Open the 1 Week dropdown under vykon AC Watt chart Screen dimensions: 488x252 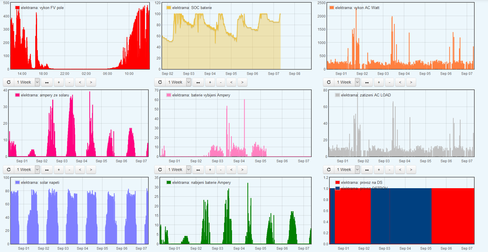pyautogui.click(x=347, y=82)
